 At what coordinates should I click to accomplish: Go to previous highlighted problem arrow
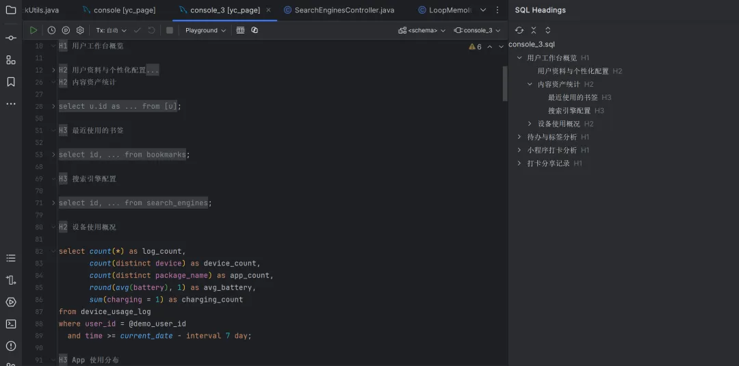click(489, 47)
